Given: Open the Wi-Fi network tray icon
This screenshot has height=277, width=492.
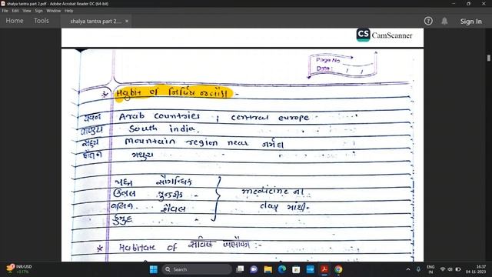Looking at the screenshot, I should tap(443, 269).
